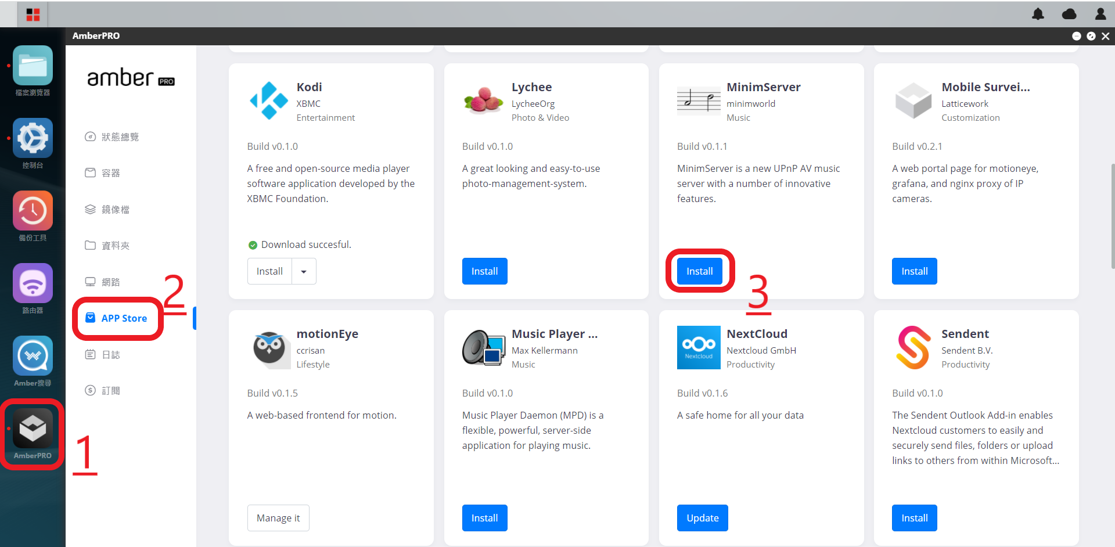Image resolution: width=1115 pixels, height=547 pixels.
Task: Install the Music Player Daemon app
Action: (x=485, y=518)
